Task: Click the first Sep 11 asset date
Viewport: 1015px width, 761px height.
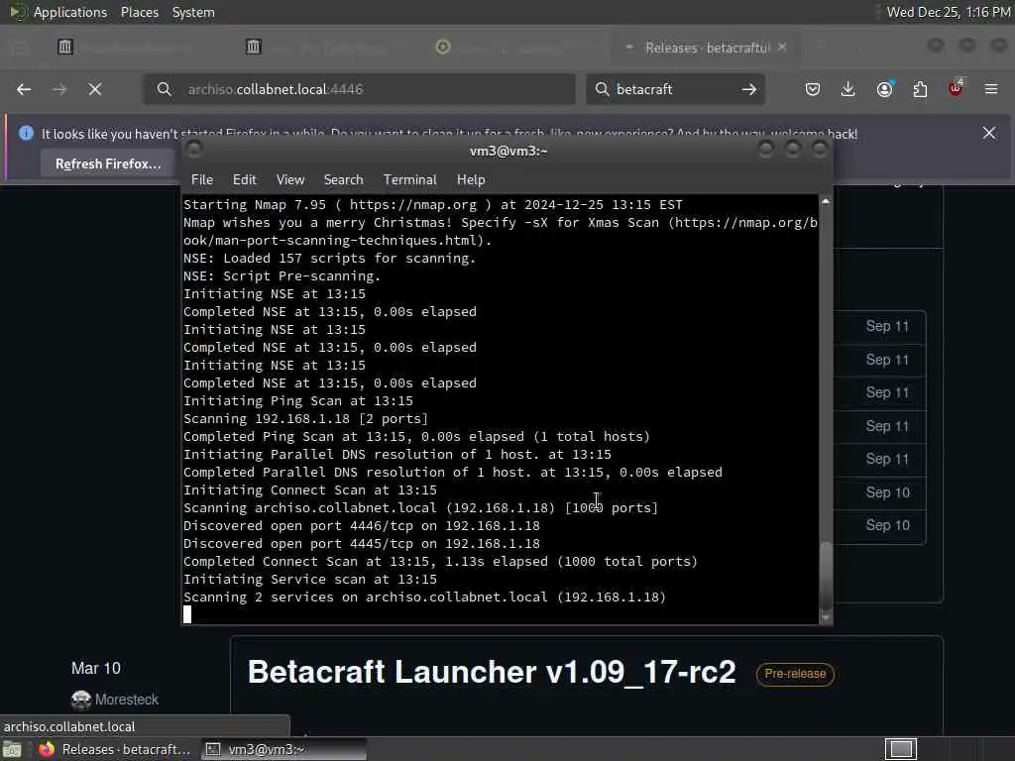Action: [x=887, y=326]
